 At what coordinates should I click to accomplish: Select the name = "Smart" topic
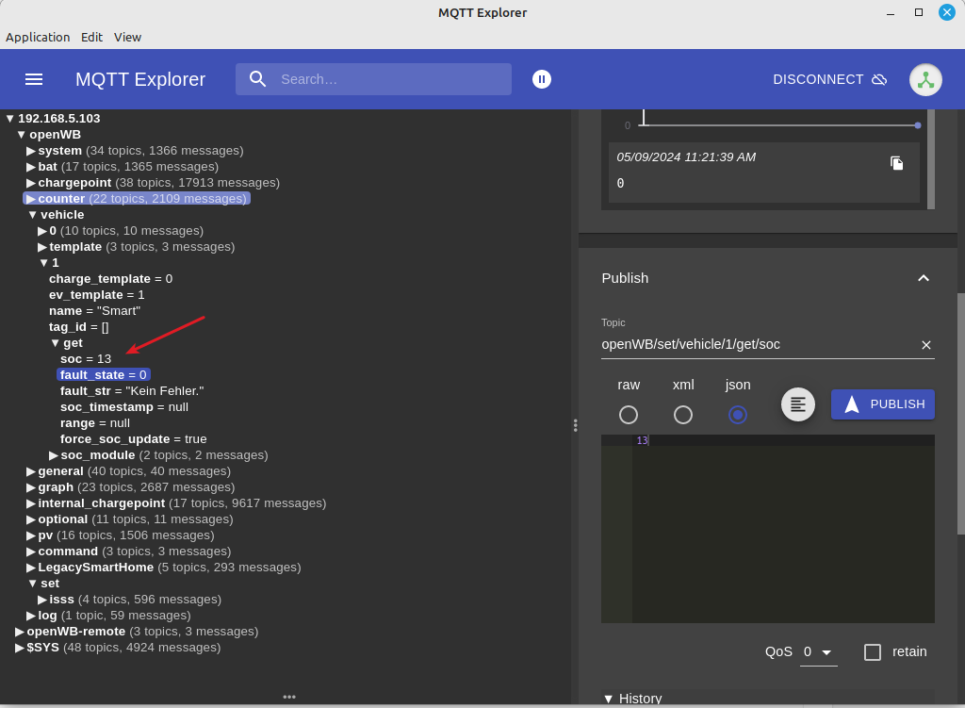(95, 311)
